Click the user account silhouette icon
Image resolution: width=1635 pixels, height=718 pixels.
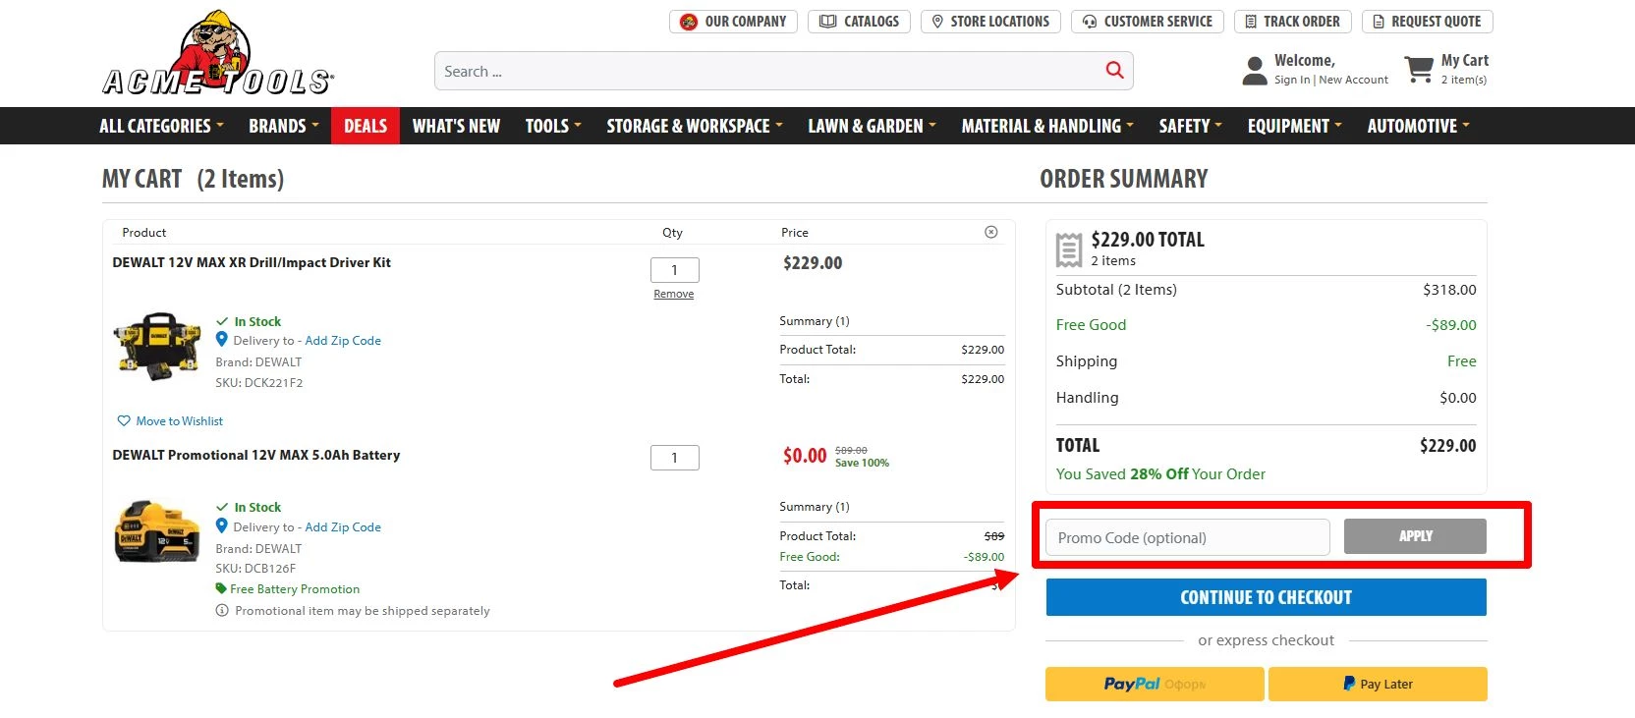(1255, 71)
